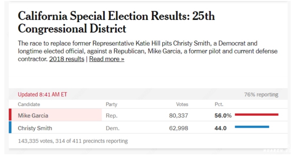Click the Candidate column header
The width and height of the screenshot is (293, 156).
point(29,104)
